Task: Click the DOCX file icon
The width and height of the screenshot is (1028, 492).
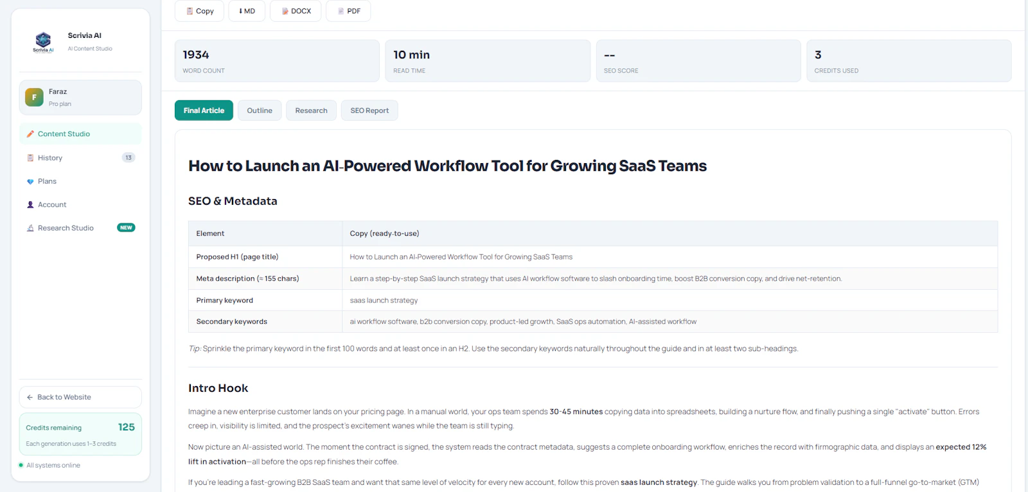Action: click(x=285, y=11)
